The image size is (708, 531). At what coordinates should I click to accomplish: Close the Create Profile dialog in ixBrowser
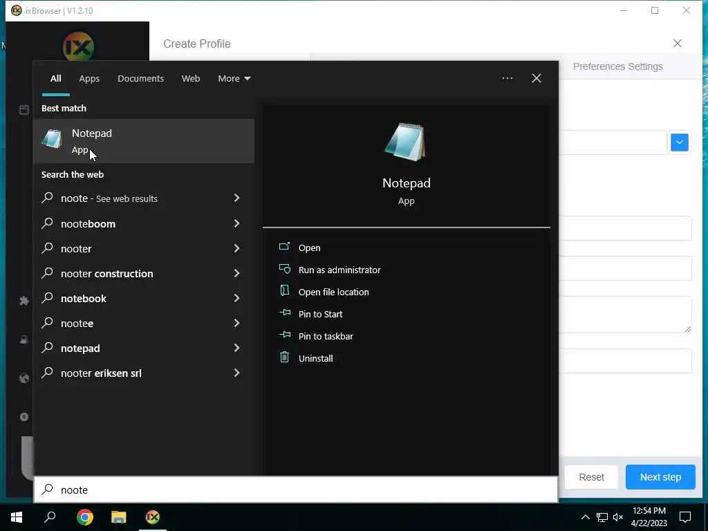tap(678, 44)
